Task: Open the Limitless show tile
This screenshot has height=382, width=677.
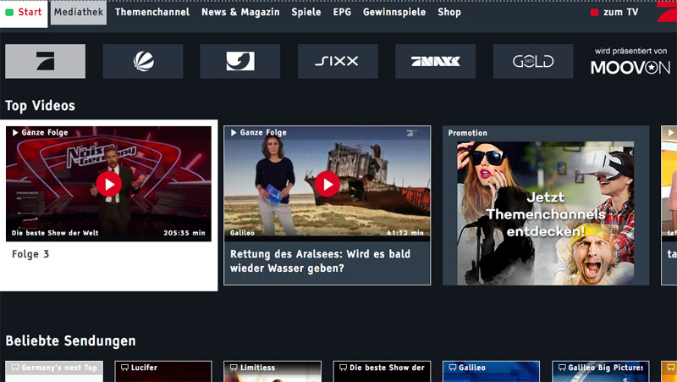Action: [x=272, y=371]
